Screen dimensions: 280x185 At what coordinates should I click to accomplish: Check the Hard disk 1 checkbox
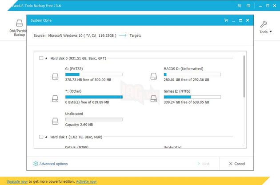pos(41,137)
